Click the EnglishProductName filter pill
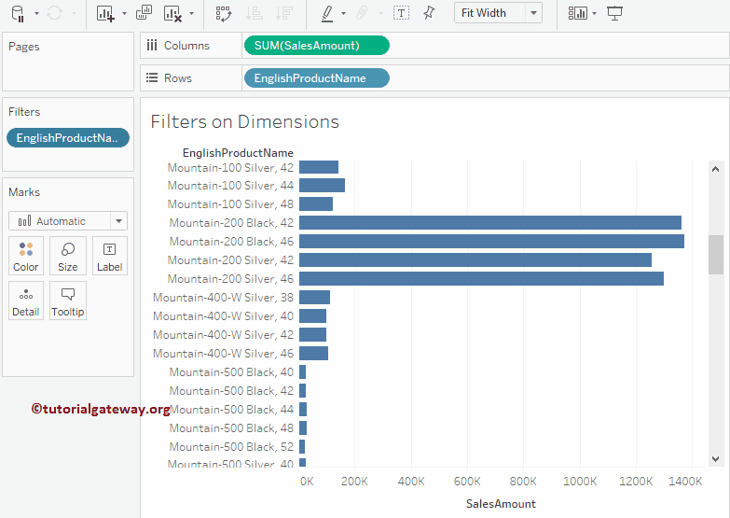Screen dimensions: 730x518 pos(68,138)
